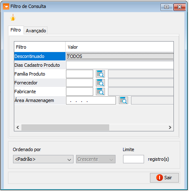Click the Sair button
Image resolution: width=189 pixels, height=191 pixels.
[164, 178]
